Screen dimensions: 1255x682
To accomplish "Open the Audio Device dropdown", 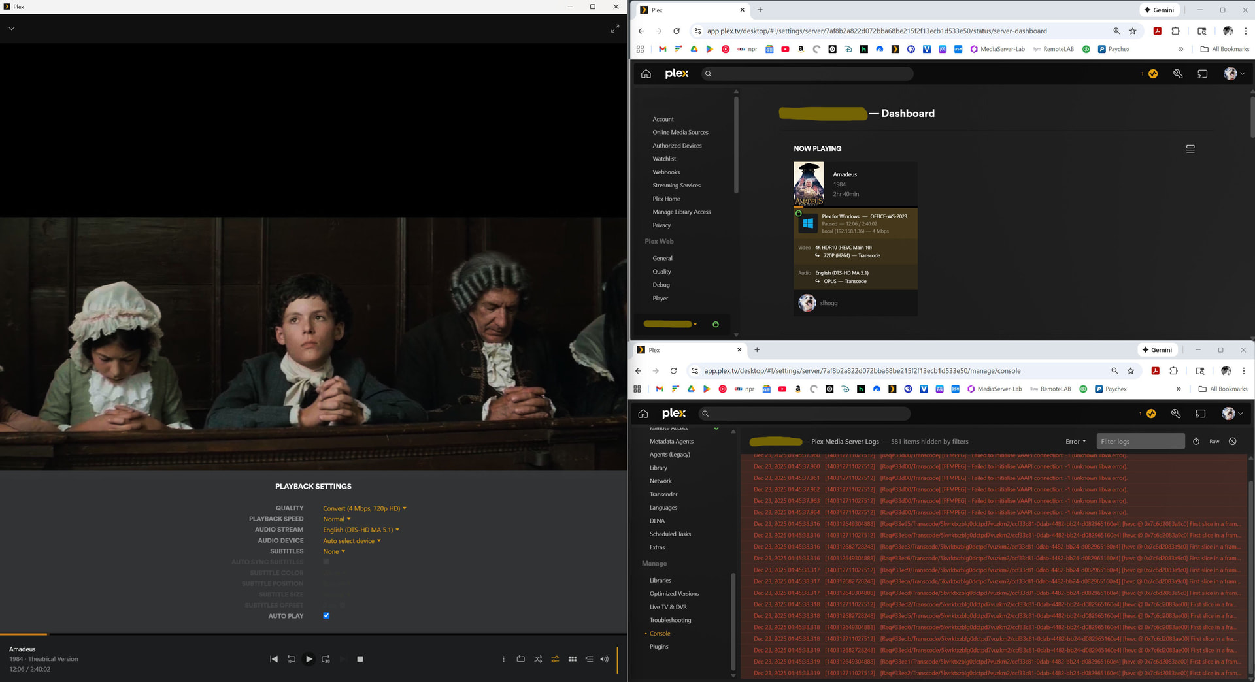I will tap(352, 541).
